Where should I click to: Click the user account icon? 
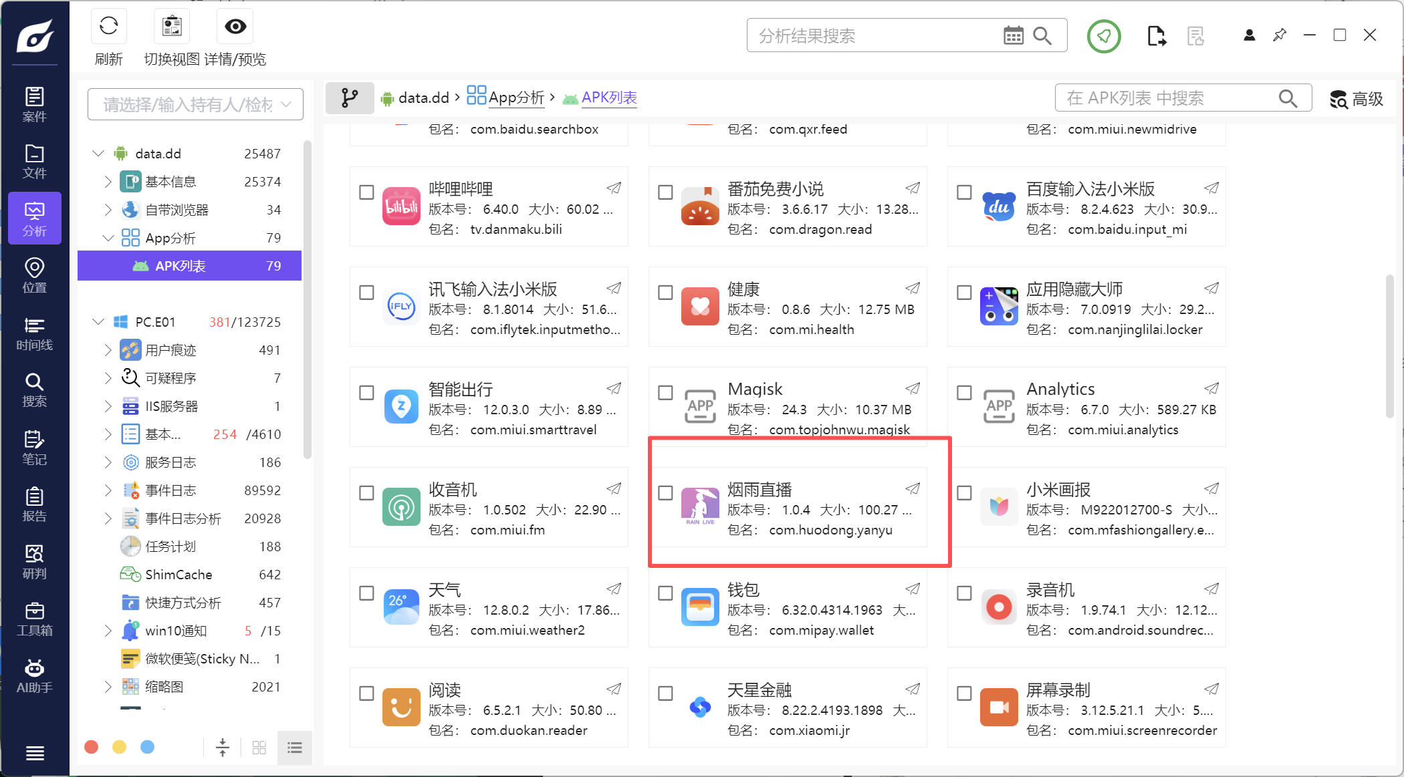click(x=1249, y=35)
